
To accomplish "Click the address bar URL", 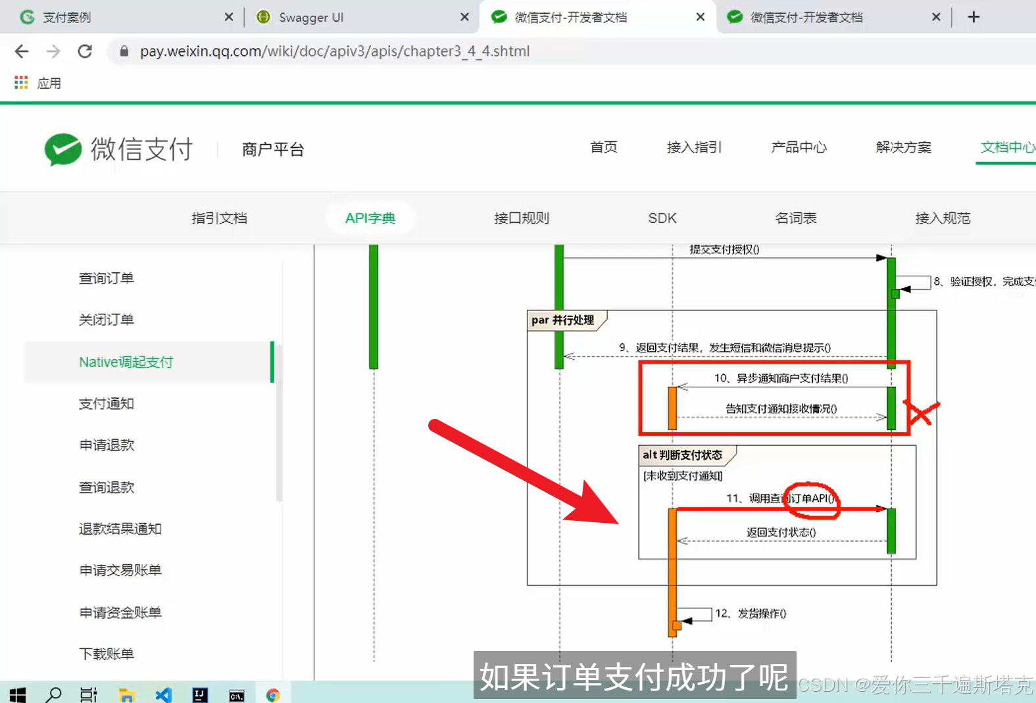I will tap(334, 51).
